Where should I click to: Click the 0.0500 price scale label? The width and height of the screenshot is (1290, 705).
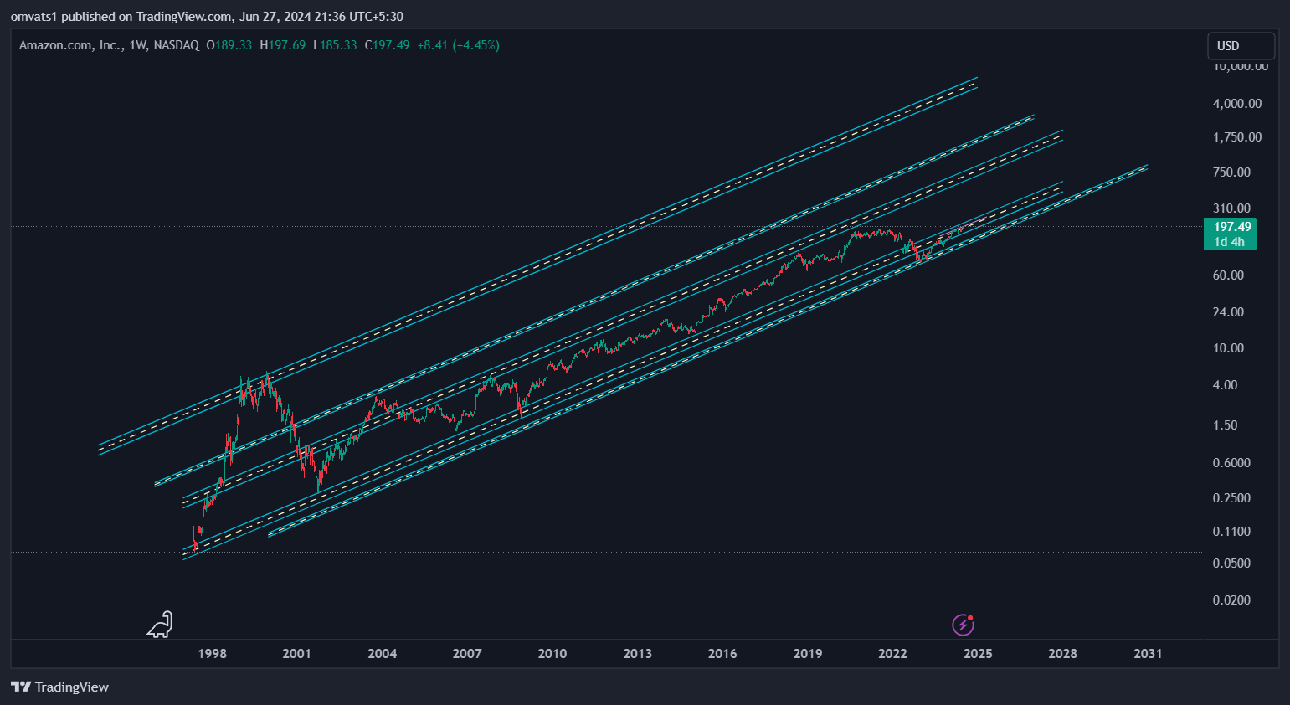(x=1231, y=563)
